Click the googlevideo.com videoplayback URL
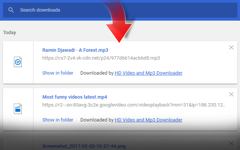 [x=133, y=105]
